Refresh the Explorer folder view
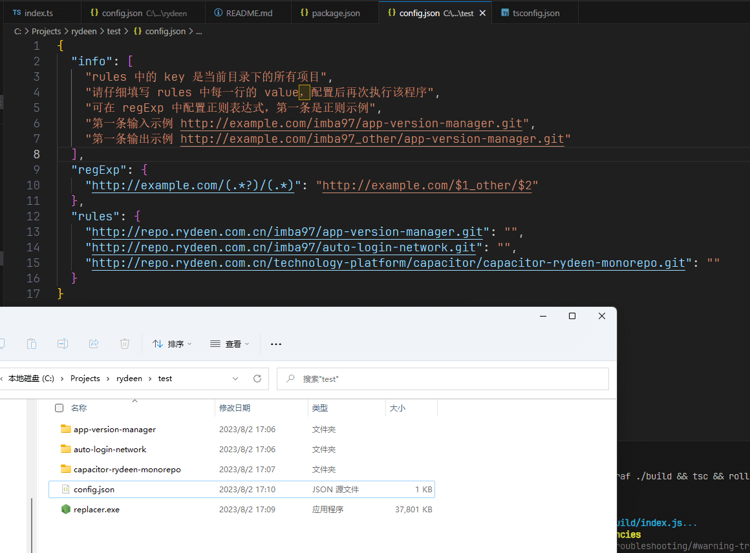The image size is (750, 553). [257, 379]
